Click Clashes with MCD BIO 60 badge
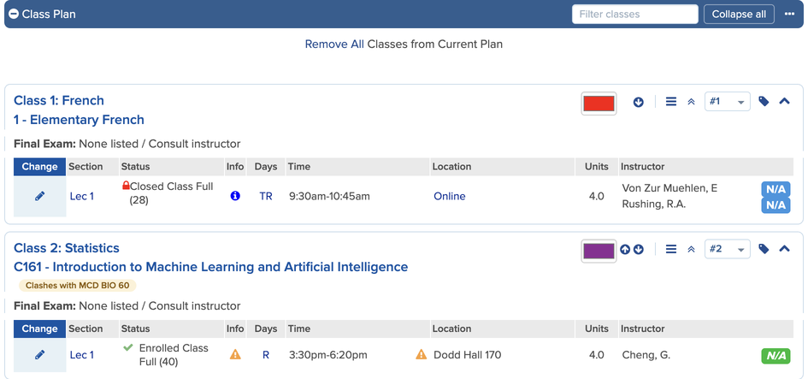 click(x=78, y=285)
